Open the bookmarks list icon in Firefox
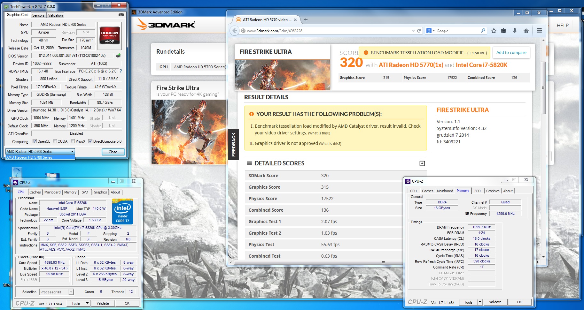The height and width of the screenshot is (310, 584). point(503,31)
